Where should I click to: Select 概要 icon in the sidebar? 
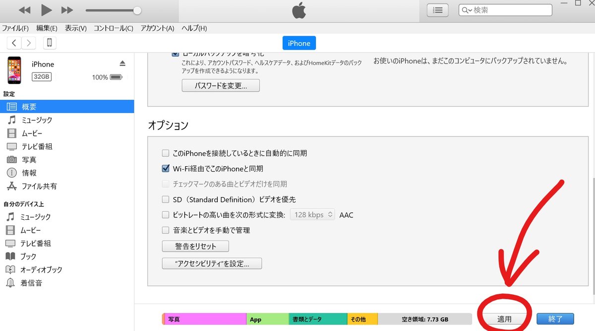(x=11, y=107)
